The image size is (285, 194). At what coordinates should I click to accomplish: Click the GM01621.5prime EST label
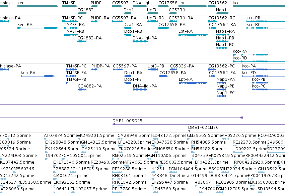pyautogui.click(x=71, y=175)
